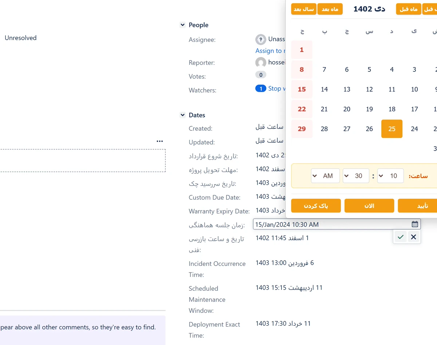Choose day 19 in the calendar
Image resolution: width=437 pixels, height=345 pixels.
(x=369, y=109)
